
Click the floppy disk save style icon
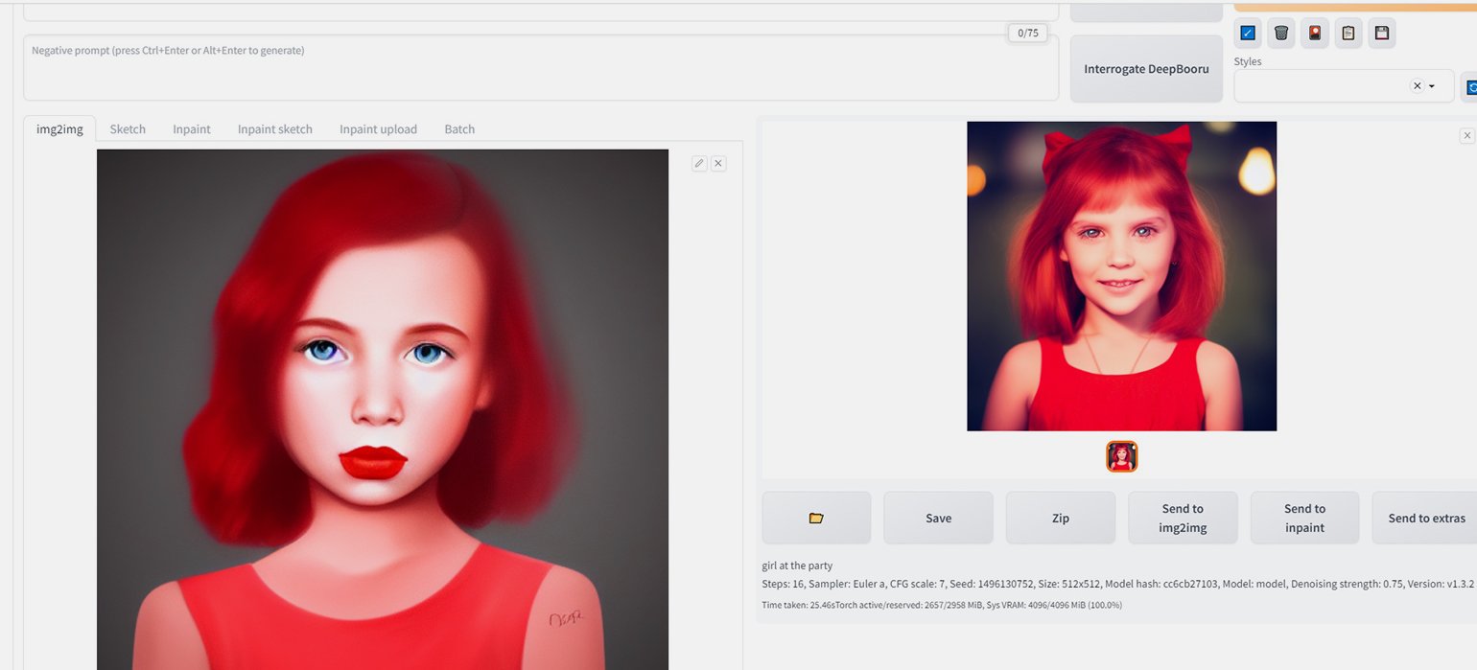click(1381, 34)
